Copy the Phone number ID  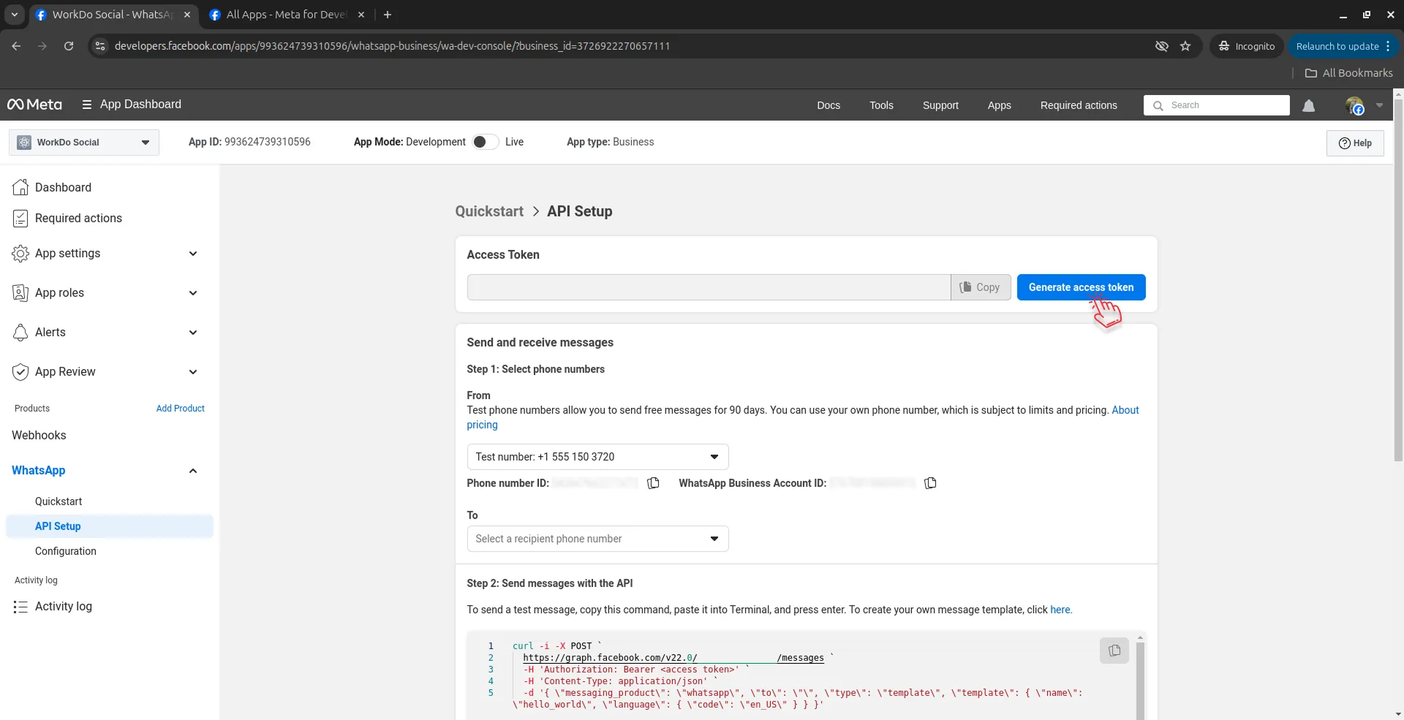(653, 483)
